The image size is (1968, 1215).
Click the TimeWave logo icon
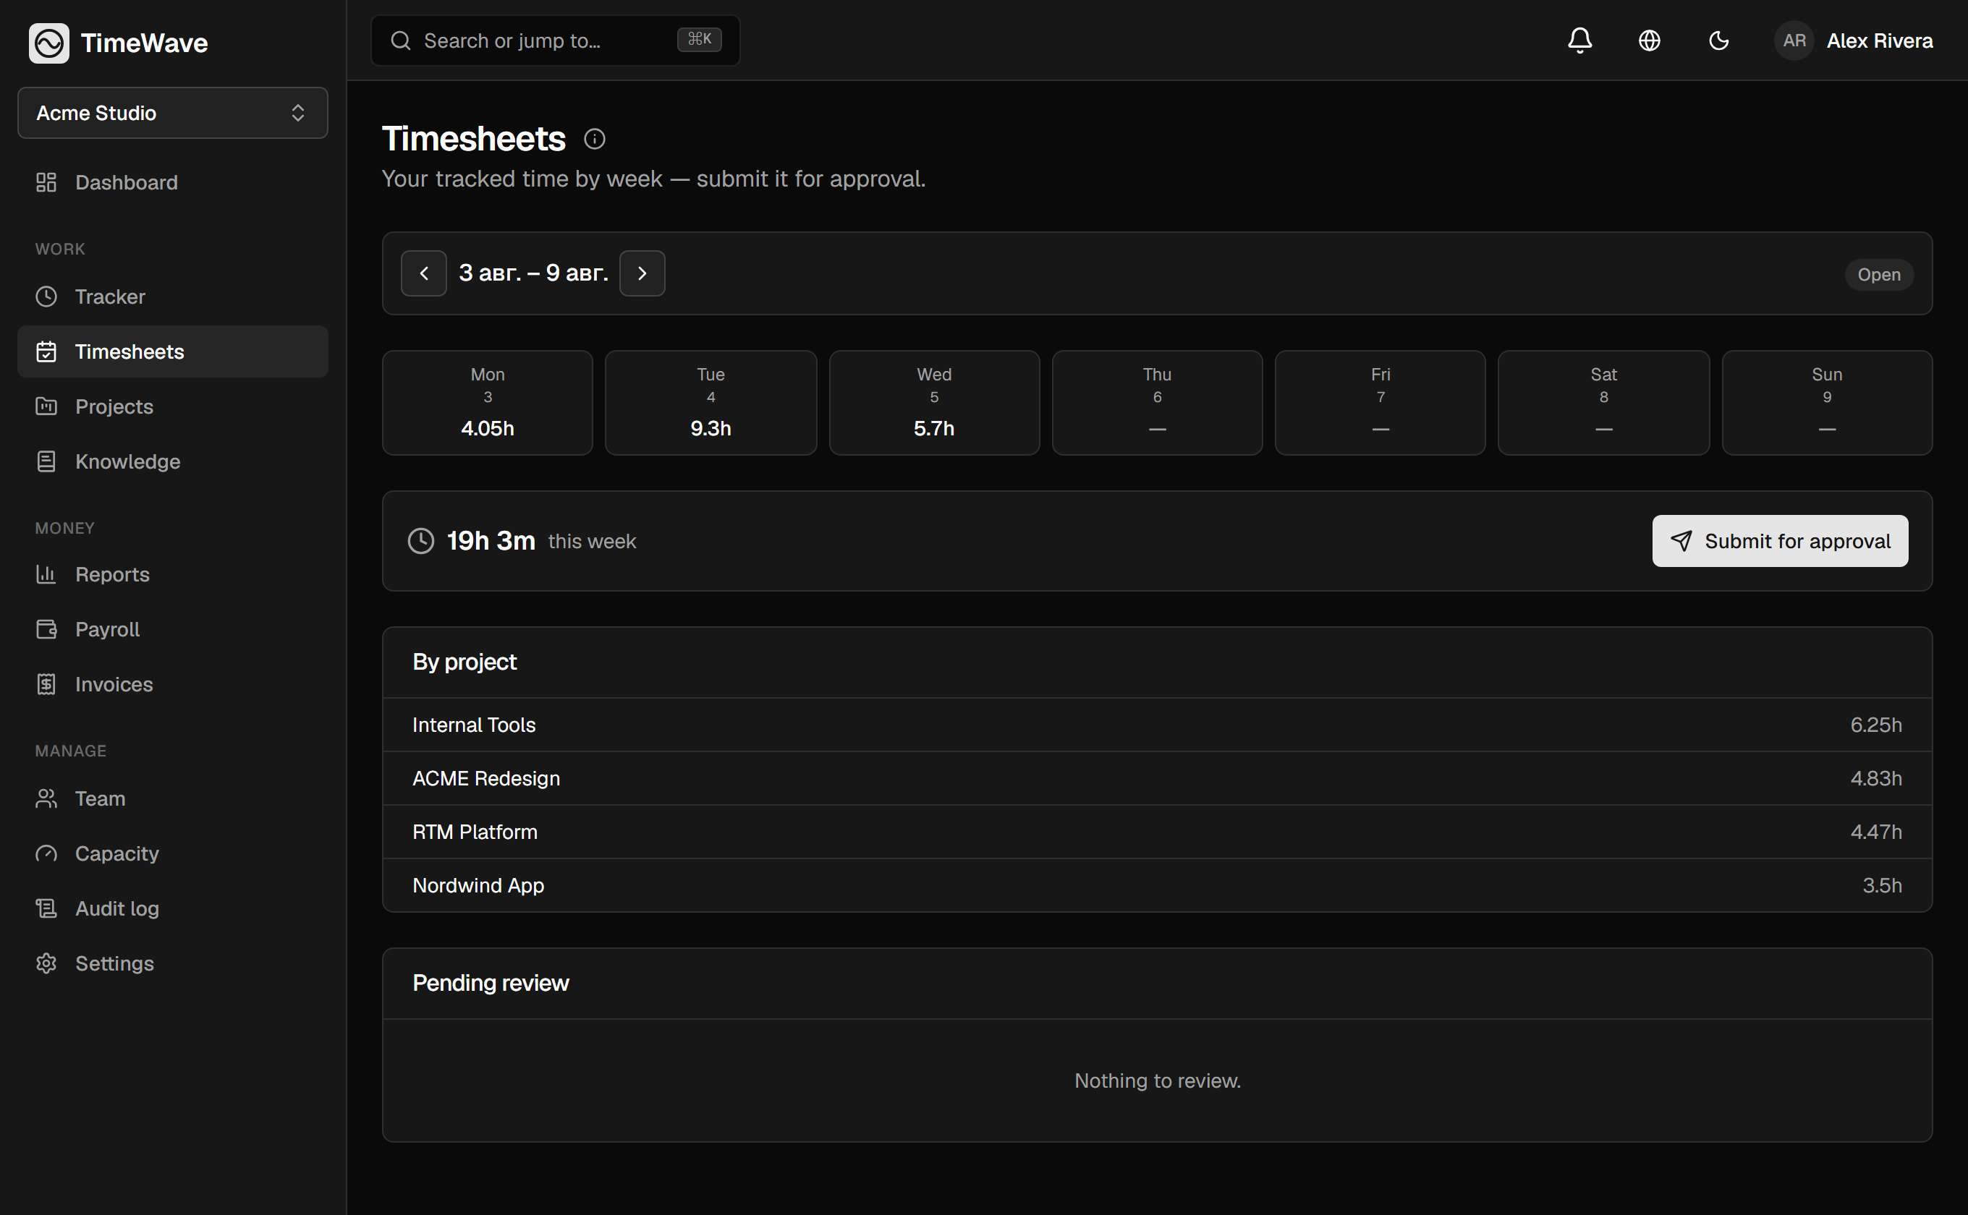49,43
